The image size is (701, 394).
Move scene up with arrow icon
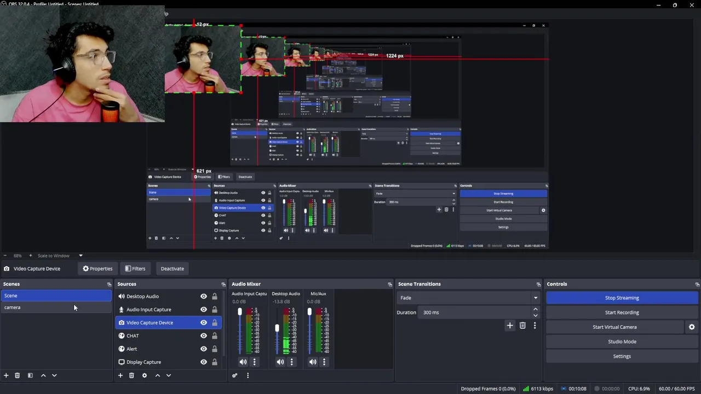(x=43, y=375)
